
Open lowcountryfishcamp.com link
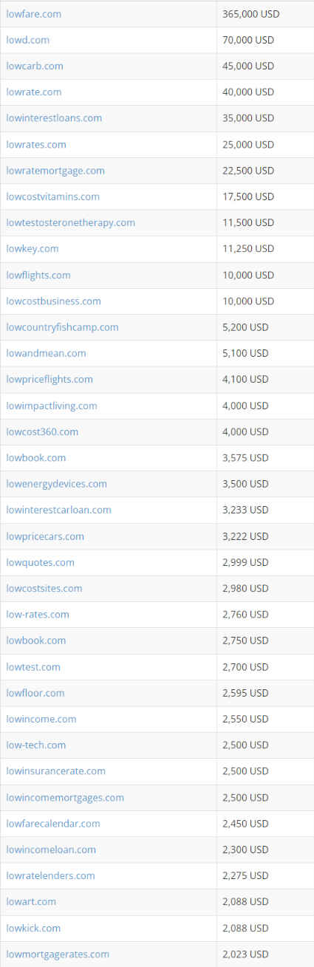(62, 327)
